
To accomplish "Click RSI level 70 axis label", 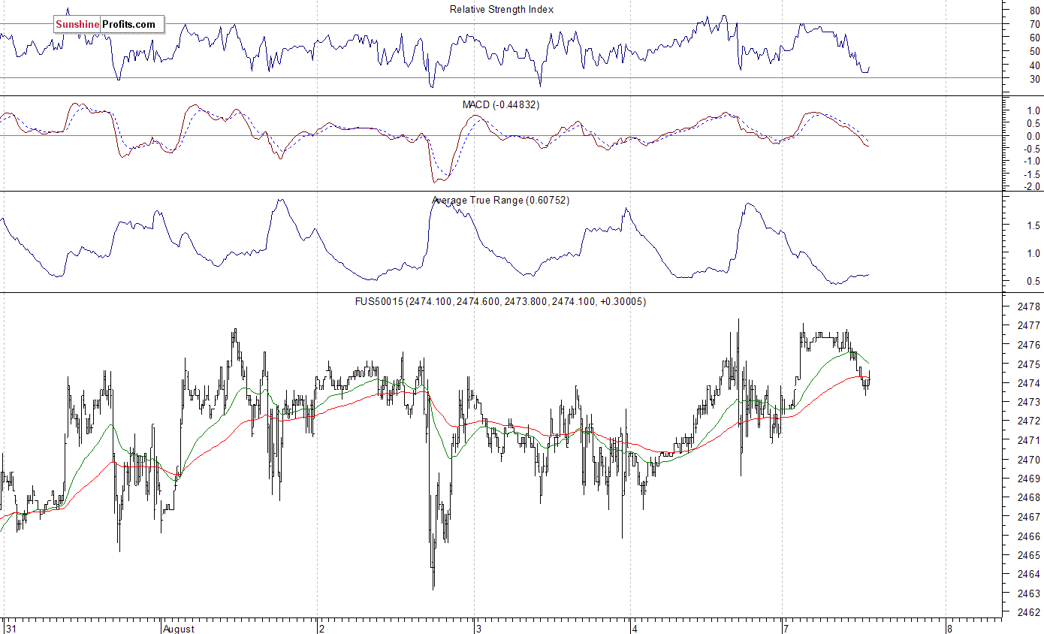I will (x=1035, y=24).
